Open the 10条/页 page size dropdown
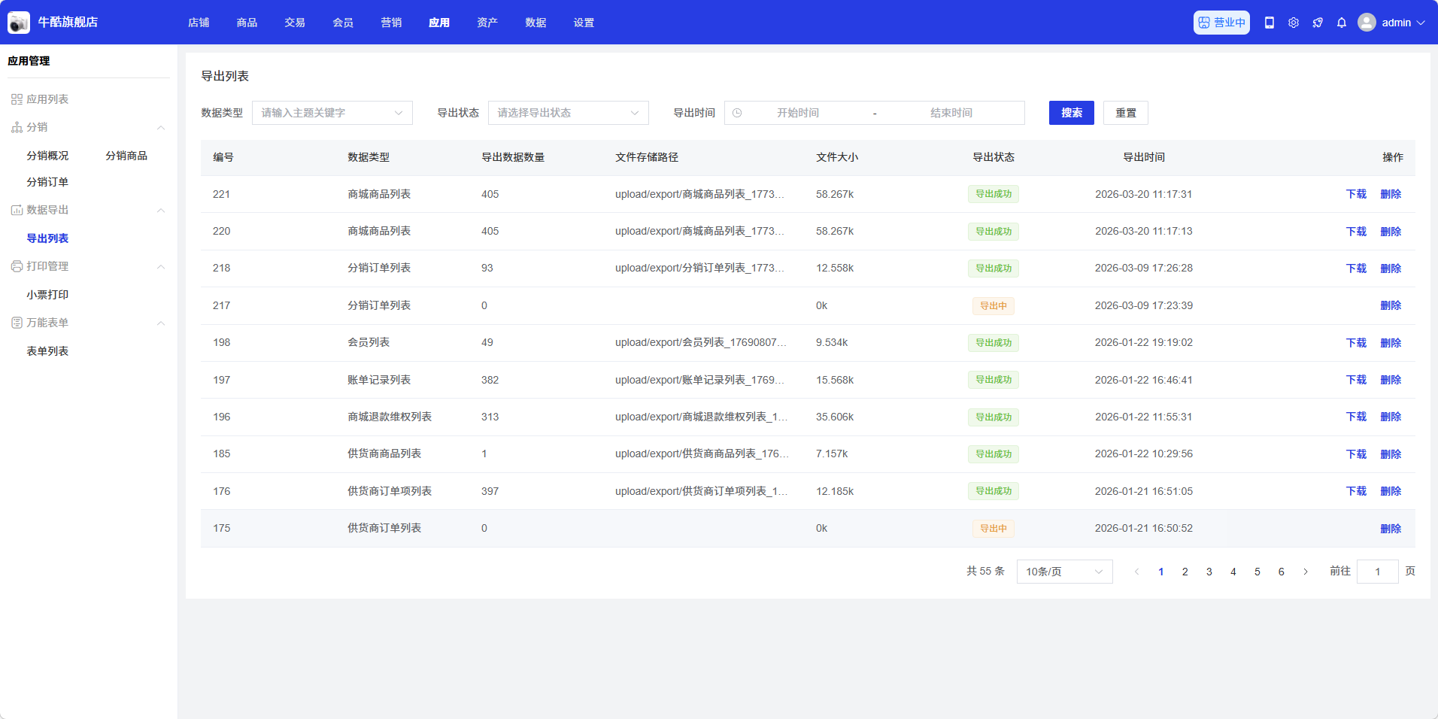This screenshot has height=719, width=1438. 1064,572
